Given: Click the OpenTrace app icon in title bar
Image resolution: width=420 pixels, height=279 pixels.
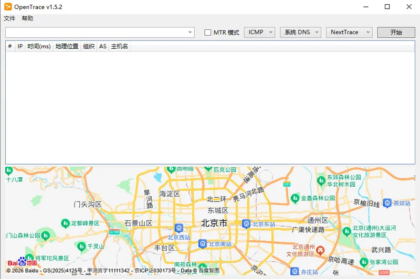Looking at the screenshot, I should pos(8,7).
